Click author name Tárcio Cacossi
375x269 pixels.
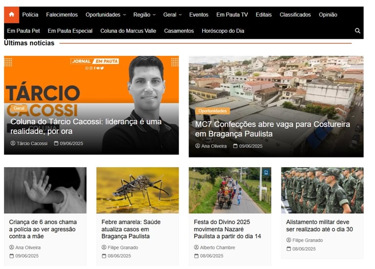pos(32,143)
